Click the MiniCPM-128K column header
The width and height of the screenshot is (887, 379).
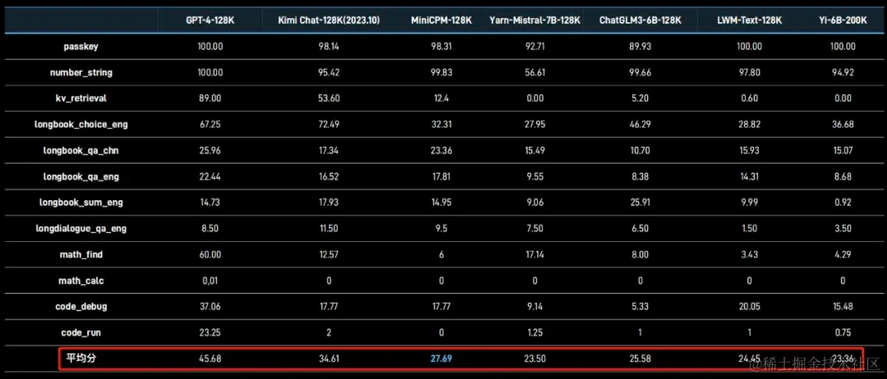441,21
